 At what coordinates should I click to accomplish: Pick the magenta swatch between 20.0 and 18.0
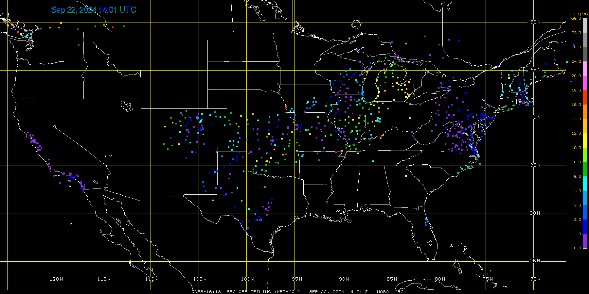pyautogui.click(x=585, y=83)
